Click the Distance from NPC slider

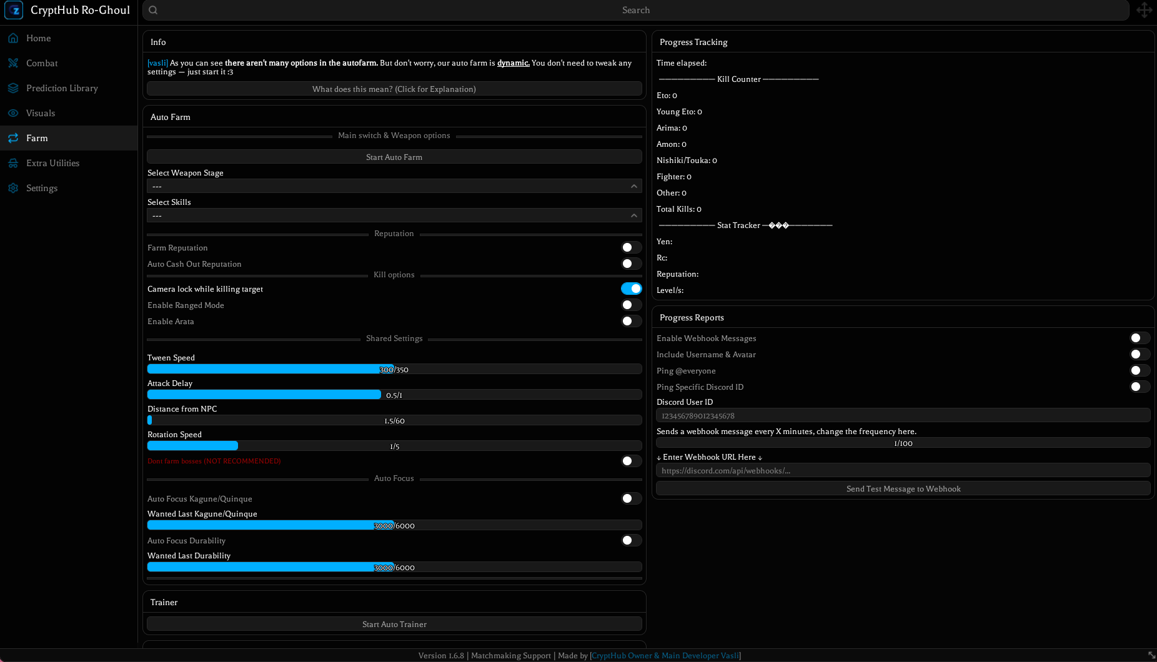[394, 420]
